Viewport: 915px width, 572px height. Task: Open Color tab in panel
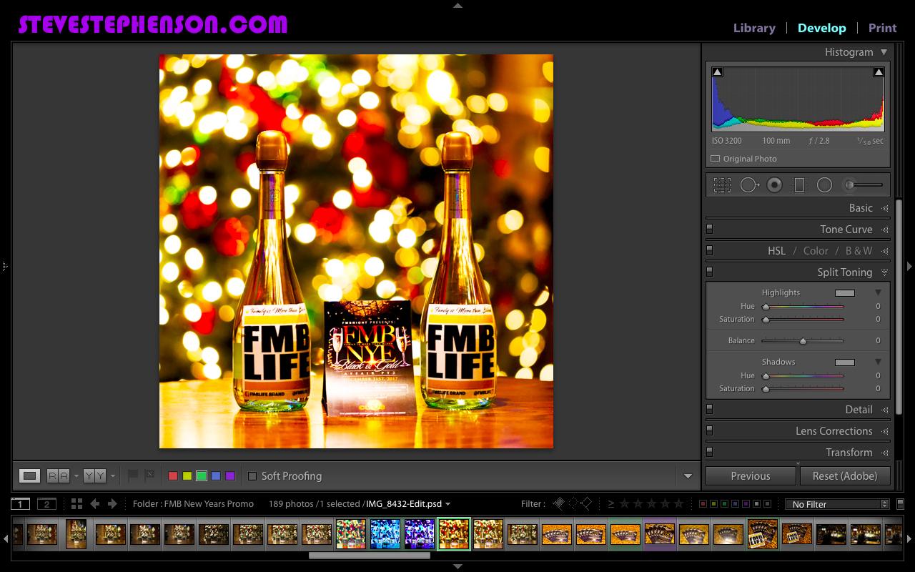[x=816, y=251]
